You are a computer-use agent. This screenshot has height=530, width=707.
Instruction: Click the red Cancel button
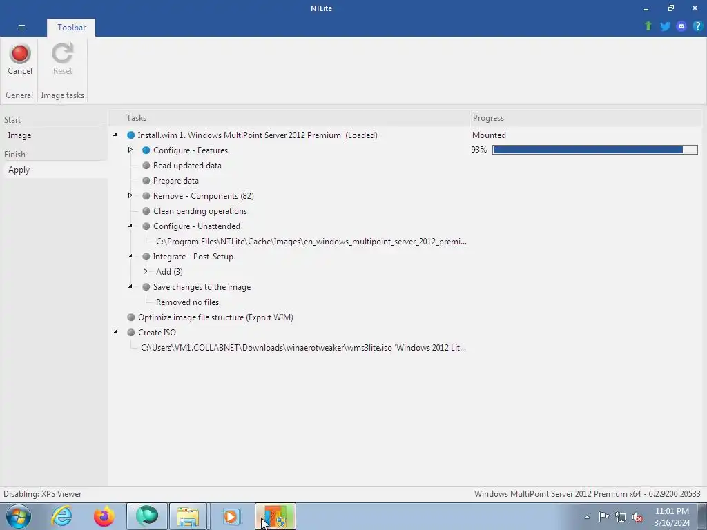click(x=20, y=59)
